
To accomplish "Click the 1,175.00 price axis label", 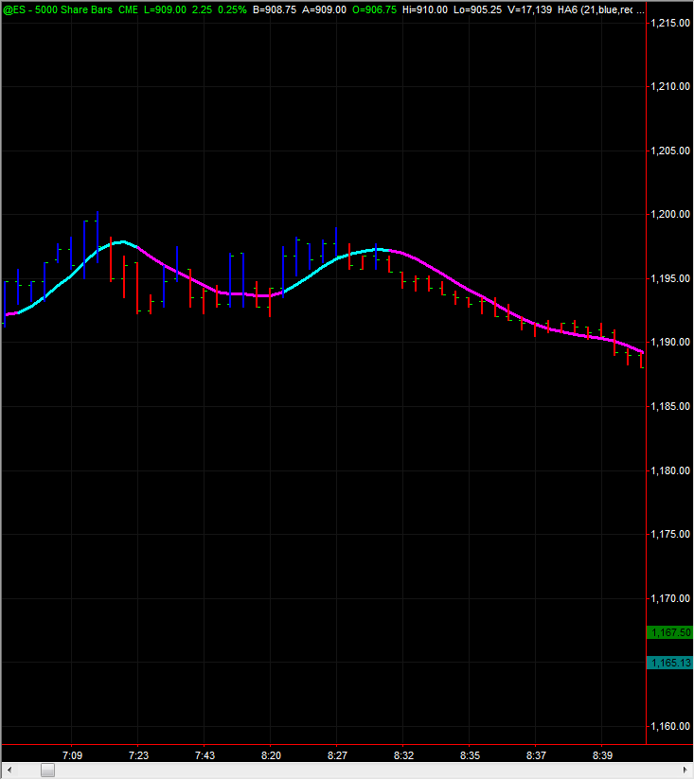I will 670,534.
